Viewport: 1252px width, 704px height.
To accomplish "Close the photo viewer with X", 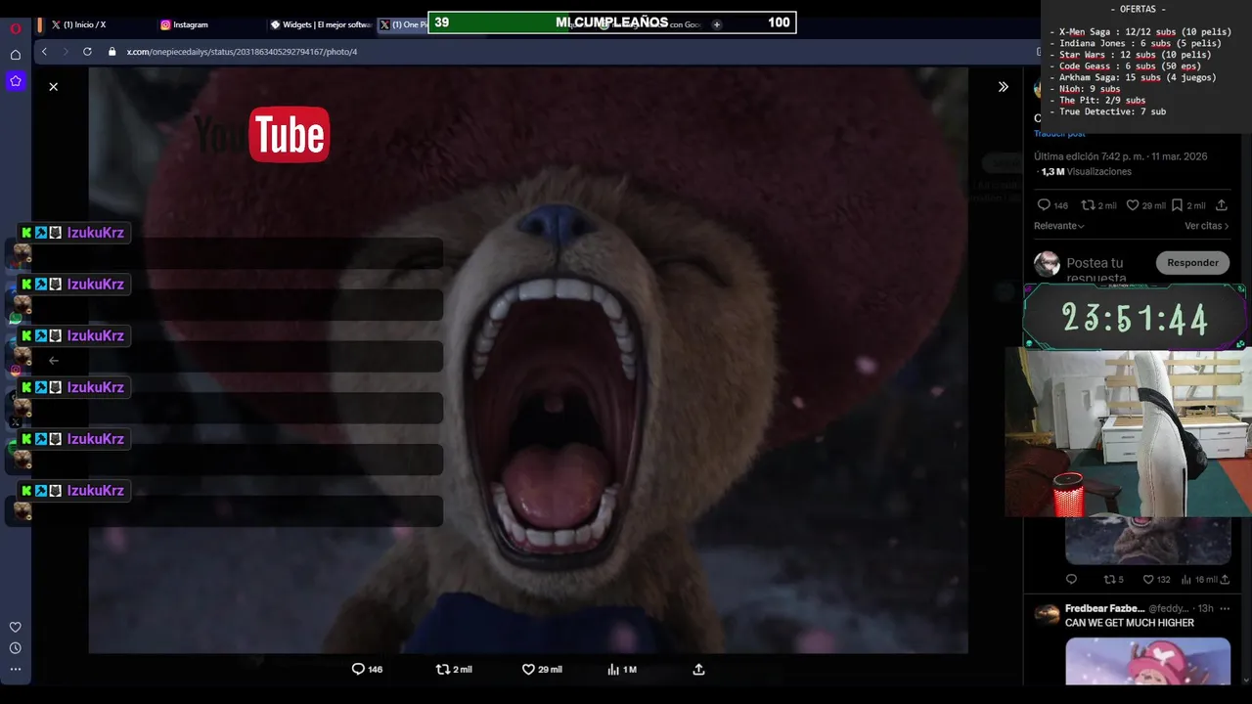I will (x=54, y=87).
